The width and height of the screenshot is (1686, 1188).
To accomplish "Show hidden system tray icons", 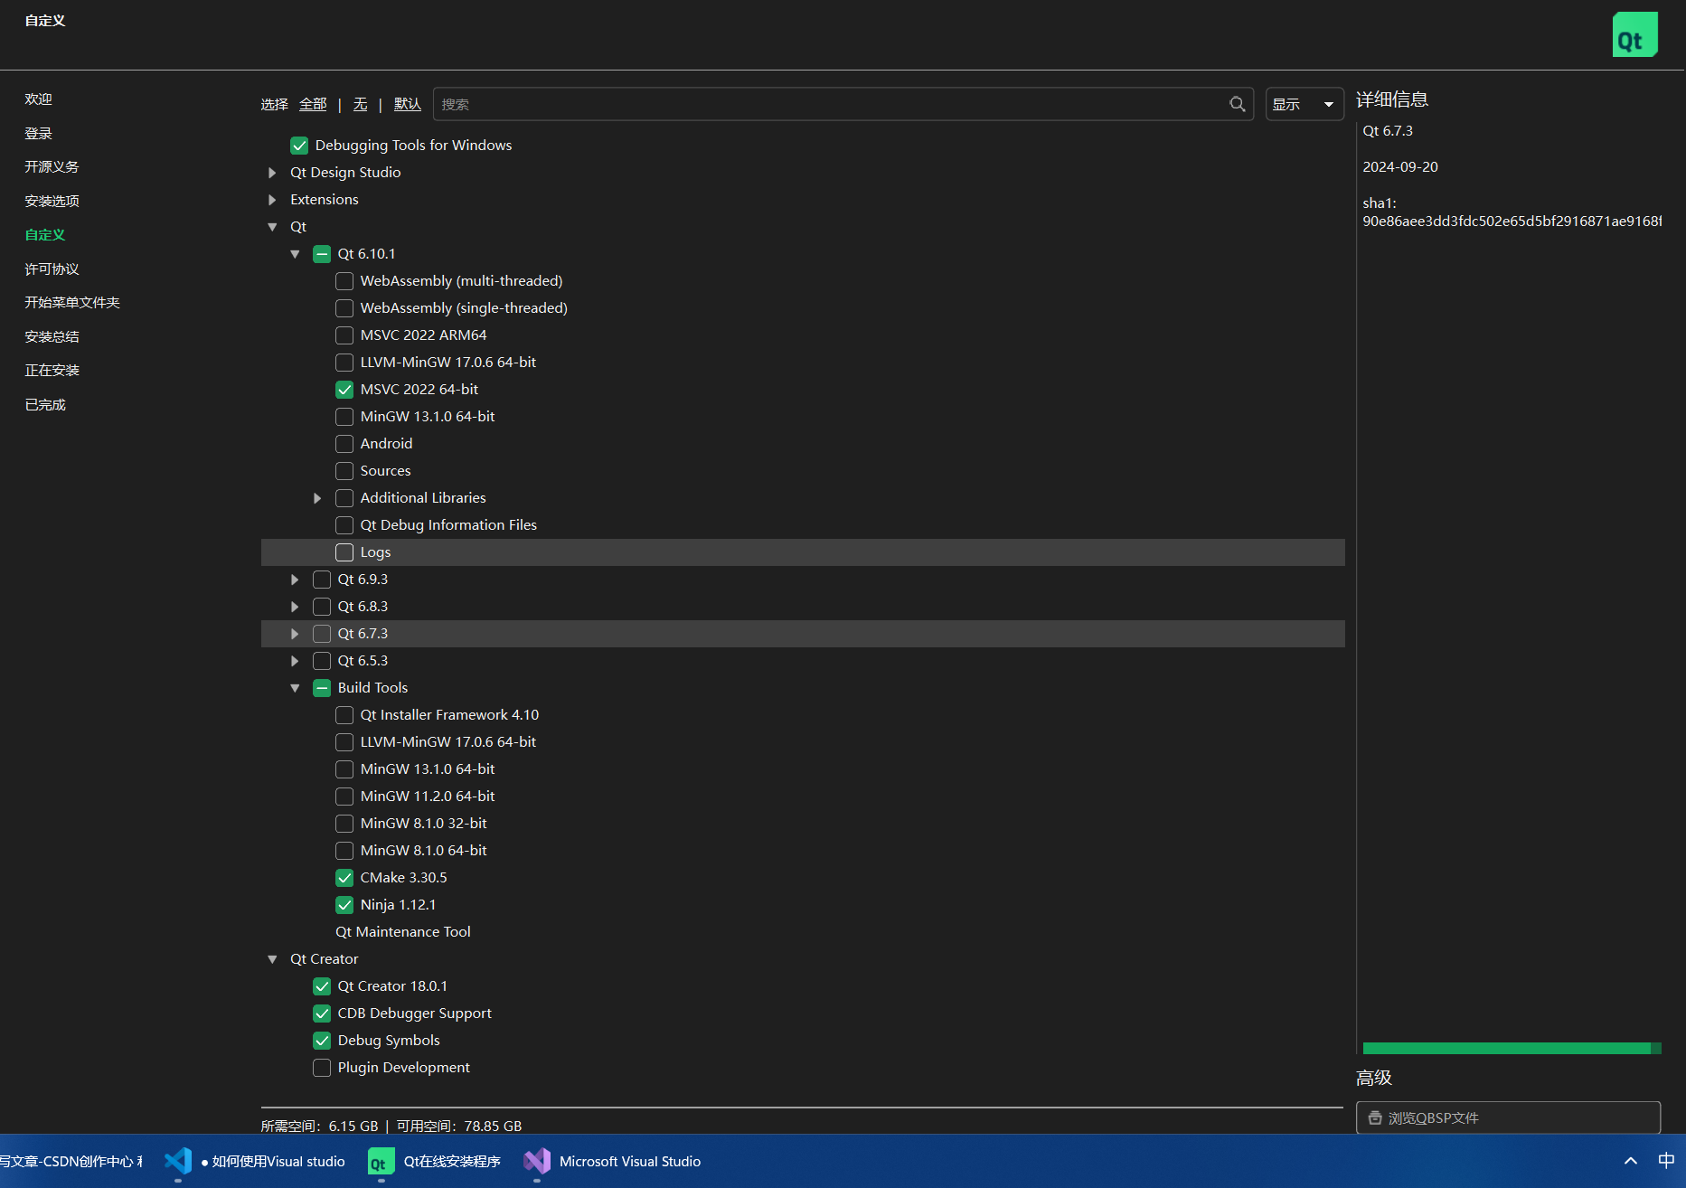I will [x=1631, y=1161].
